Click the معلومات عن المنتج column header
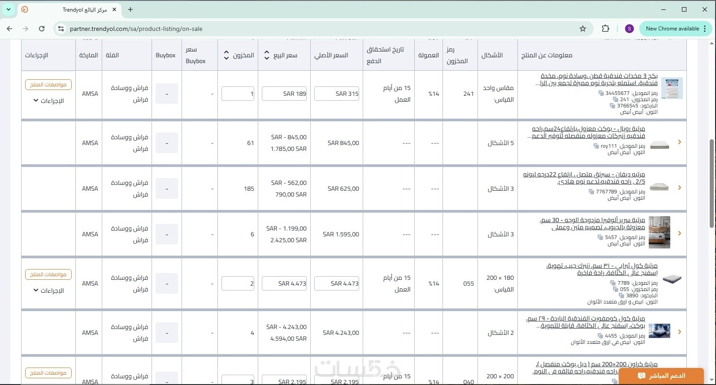 click(x=547, y=55)
